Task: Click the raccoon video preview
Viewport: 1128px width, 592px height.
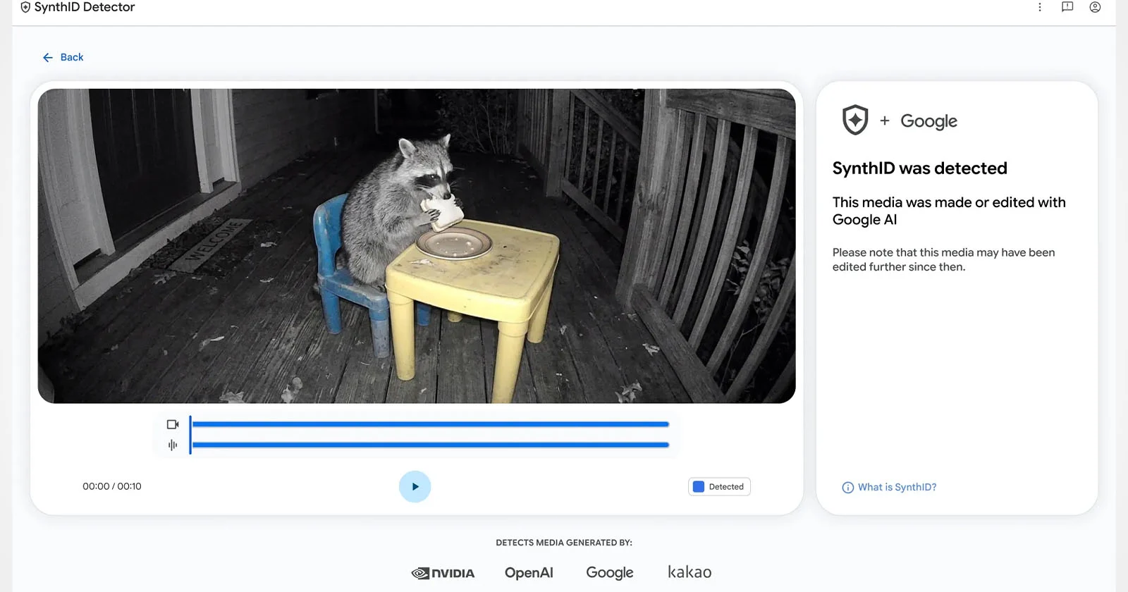Action: click(x=417, y=246)
